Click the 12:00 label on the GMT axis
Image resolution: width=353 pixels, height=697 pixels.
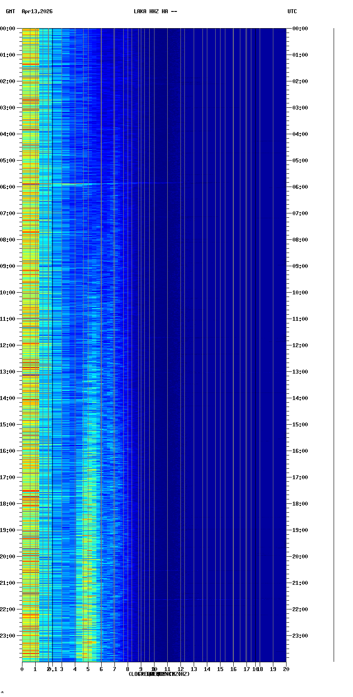[x=8, y=345]
